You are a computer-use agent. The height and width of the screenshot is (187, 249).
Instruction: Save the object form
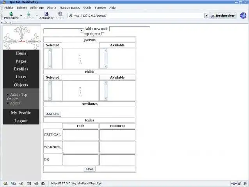[89, 169]
